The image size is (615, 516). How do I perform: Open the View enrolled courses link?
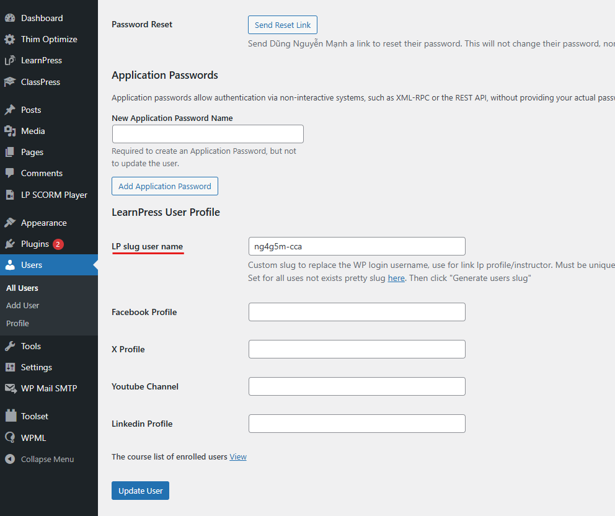coord(238,456)
